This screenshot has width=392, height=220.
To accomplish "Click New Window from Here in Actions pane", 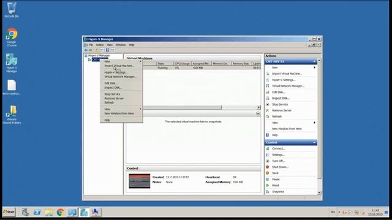I will coord(287,129).
